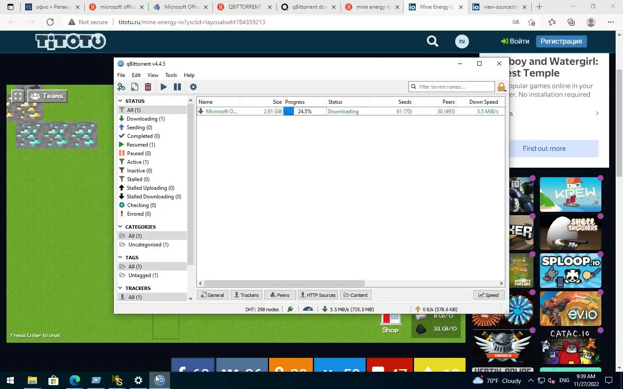Click the Resume (play) toolbar button
This screenshot has width=623, height=389.
164,87
